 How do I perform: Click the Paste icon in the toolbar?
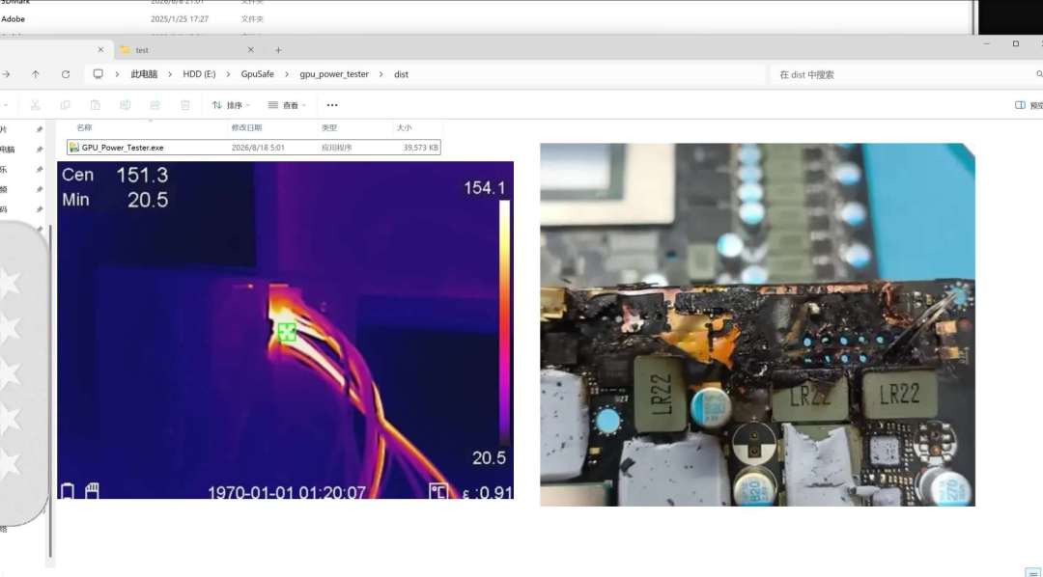pyautogui.click(x=95, y=105)
